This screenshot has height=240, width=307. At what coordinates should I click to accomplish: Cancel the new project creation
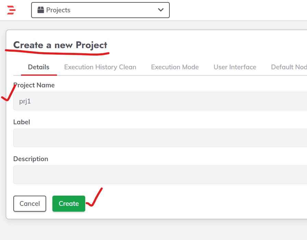(x=30, y=203)
